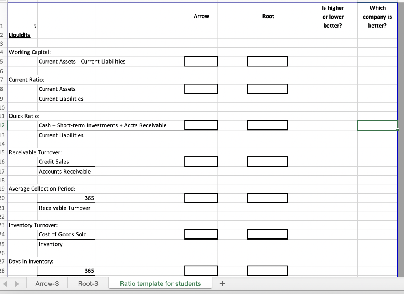Select Root's Receivable Turnover answer box
Image resolution: width=404 pixels, height=294 pixels.
pyautogui.click(x=268, y=161)
